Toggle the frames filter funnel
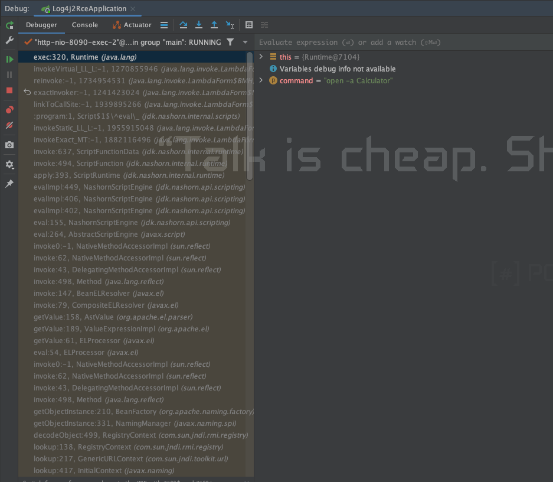The image size is (553, 482). coord(230,43)
